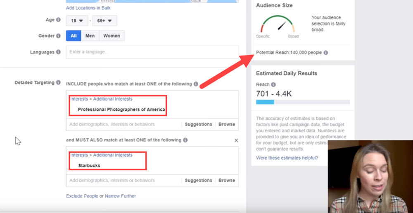Open Suggestions in the INCLUDE targeting box
The width and height of the screenshot is (413, 213).
pos(198,124)
